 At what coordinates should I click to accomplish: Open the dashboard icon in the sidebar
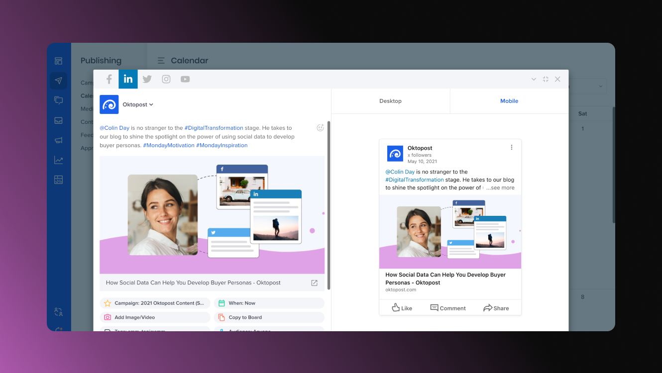click(x=58, y=61)
